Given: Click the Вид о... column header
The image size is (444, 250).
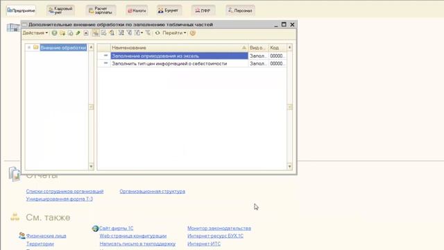Looking at the screenshot, I should tap(258, 48).
